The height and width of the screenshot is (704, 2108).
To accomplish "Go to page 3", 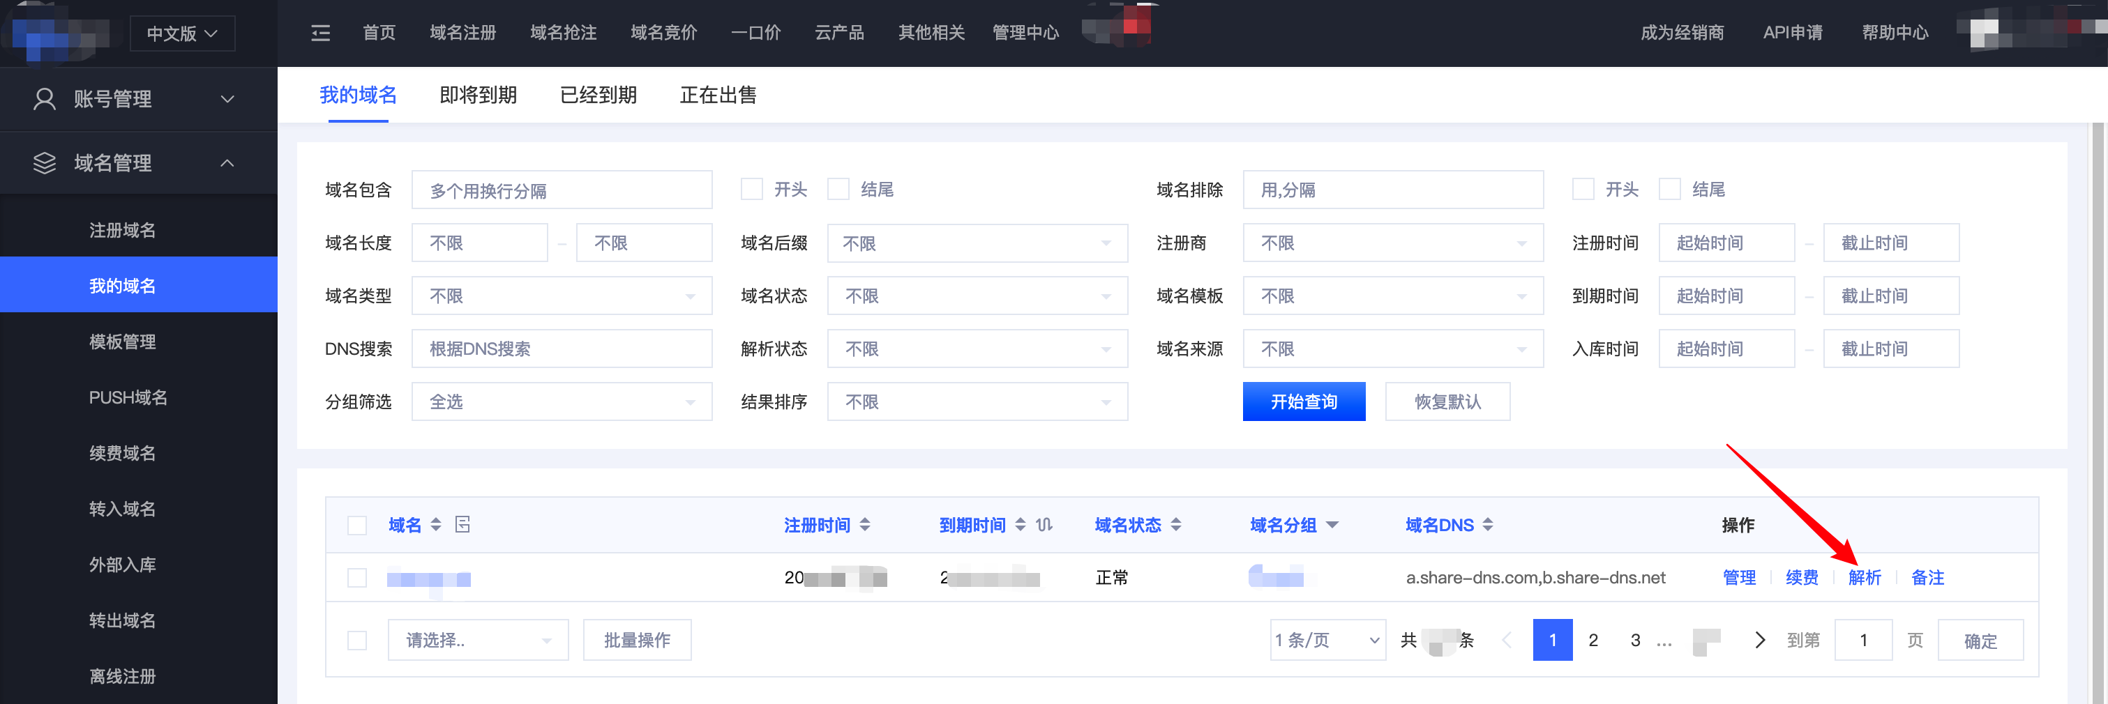I will click(1635, 641).
